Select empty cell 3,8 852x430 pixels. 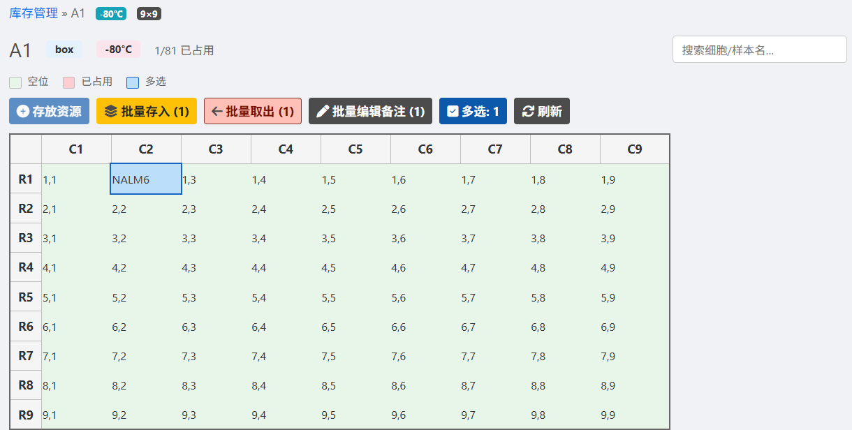pos(565,238)
